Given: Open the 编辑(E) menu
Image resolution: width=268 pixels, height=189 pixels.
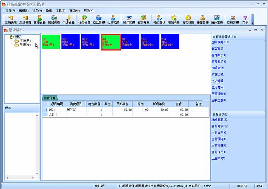Looking at the screenshot, I should tap(24, 11).
